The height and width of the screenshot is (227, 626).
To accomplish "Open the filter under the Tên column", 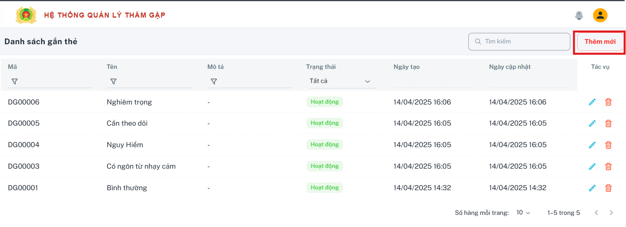I will (113, 81).
